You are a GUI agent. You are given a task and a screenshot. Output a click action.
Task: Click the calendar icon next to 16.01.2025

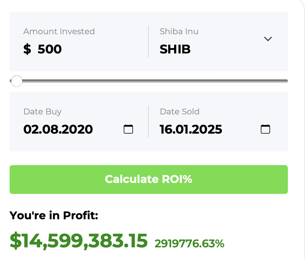click(x=265, y=129)
